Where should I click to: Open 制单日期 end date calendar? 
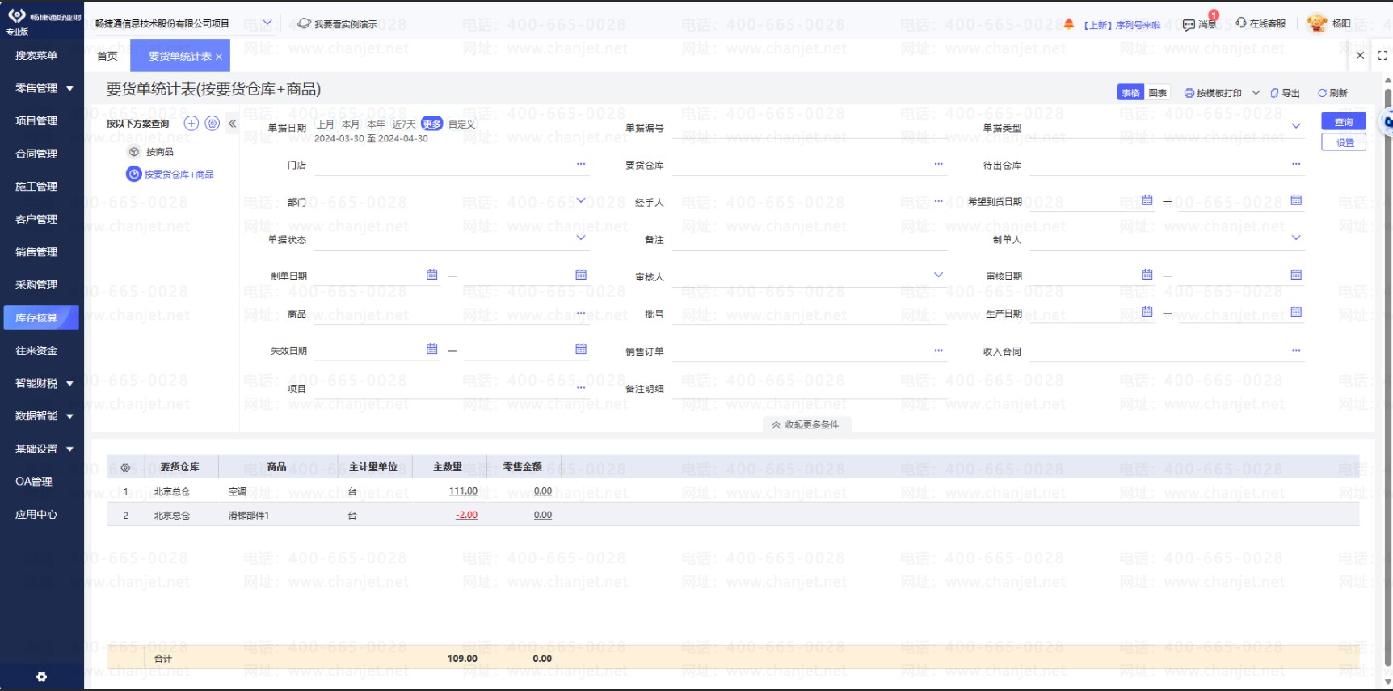(x=581, y=275)
